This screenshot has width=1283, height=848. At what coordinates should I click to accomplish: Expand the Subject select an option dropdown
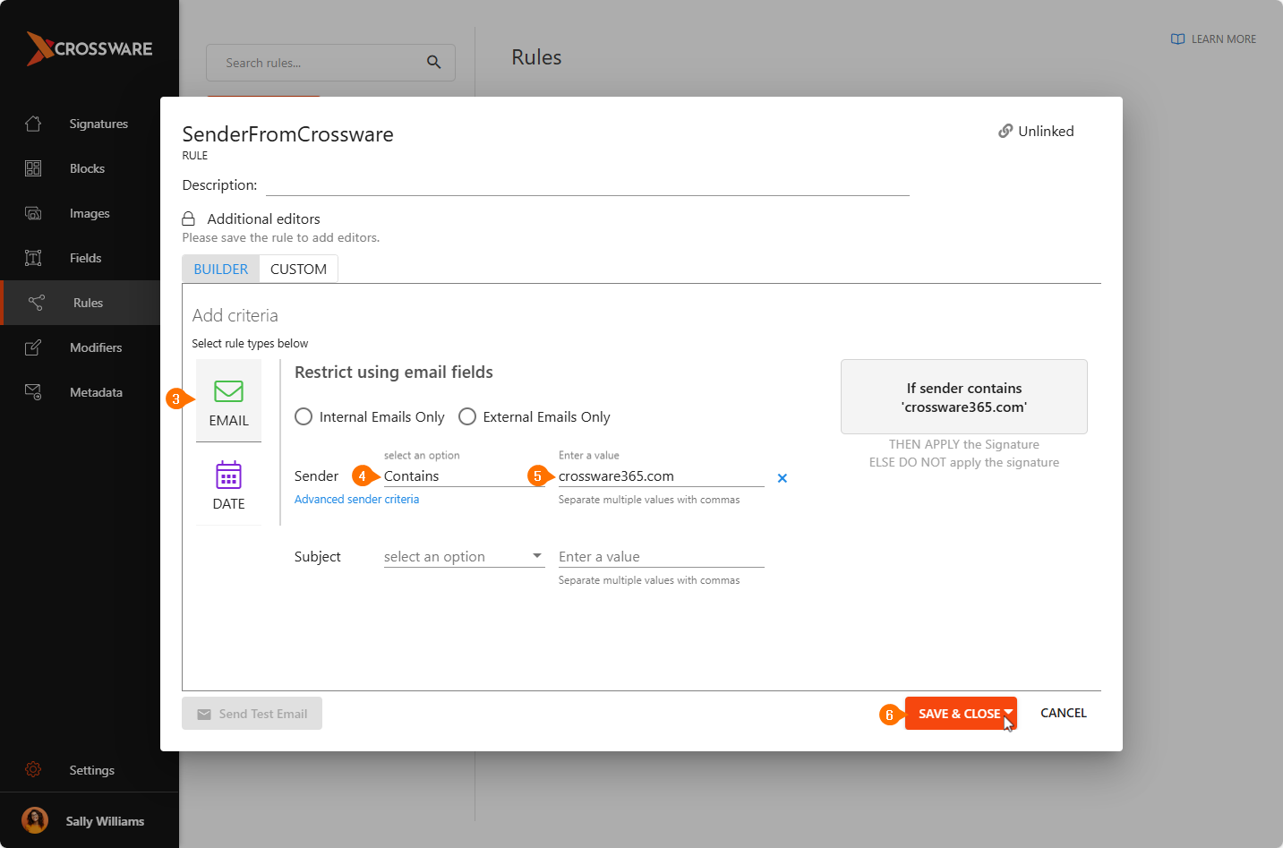click(x=463, y=557)
